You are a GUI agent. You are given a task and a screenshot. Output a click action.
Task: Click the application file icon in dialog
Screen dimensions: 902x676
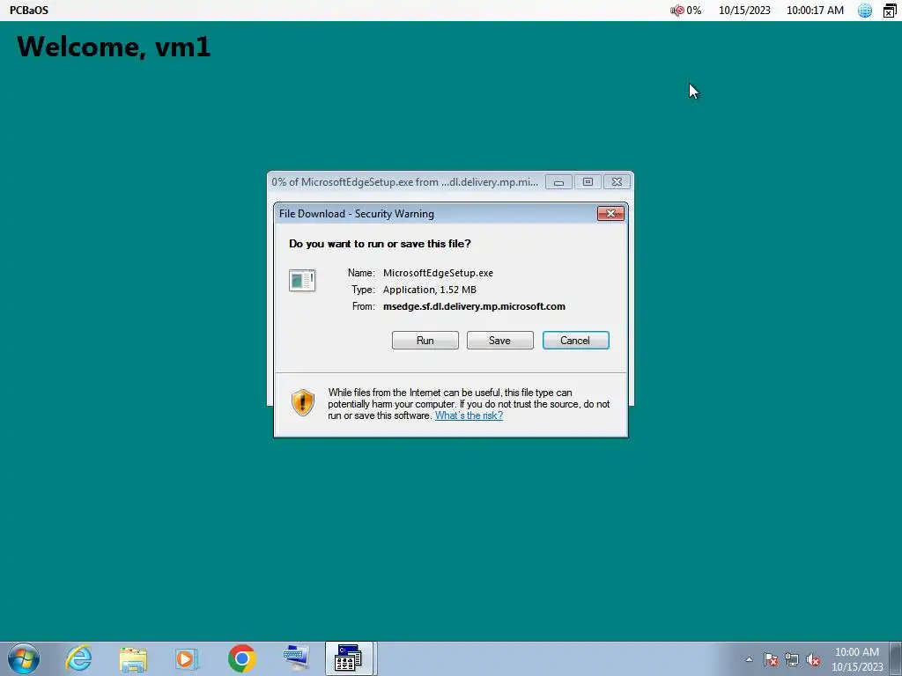302,281
